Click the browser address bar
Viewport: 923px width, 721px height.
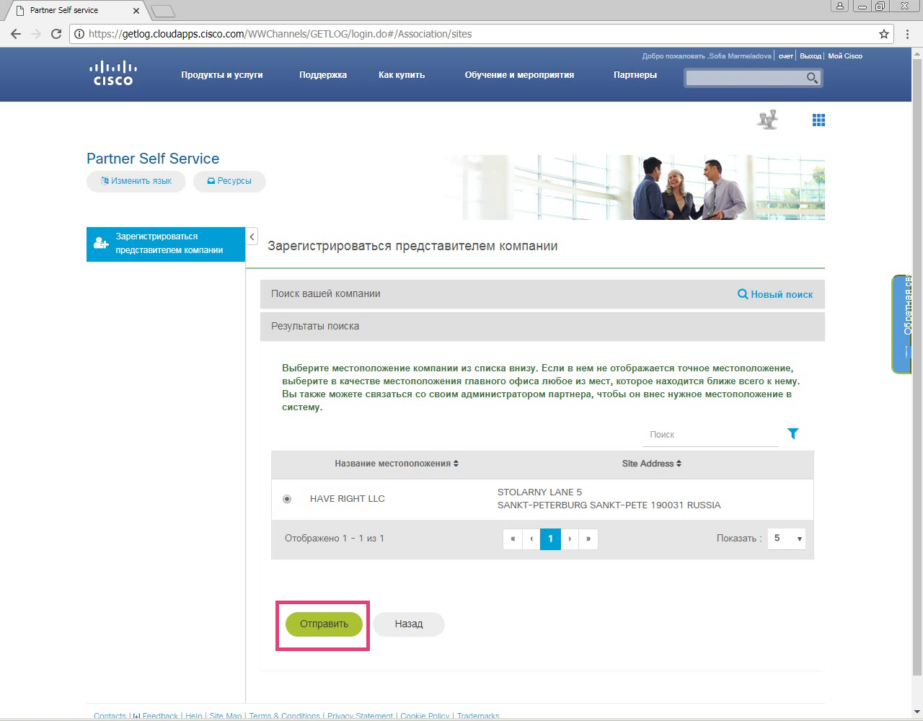click(x=476, y=34)
